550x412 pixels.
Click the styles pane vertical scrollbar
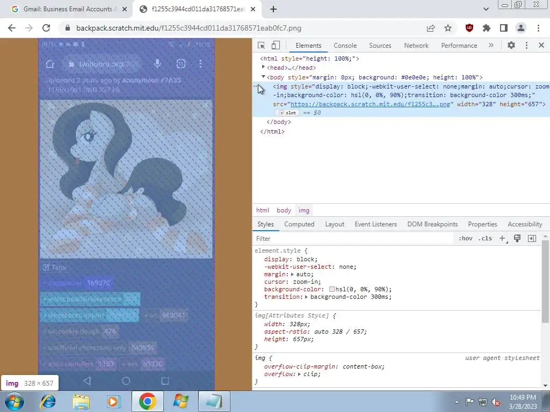click(x=545, y=281)
